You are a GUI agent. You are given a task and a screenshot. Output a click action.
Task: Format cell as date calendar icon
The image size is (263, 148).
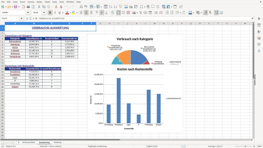click(x=150, y=13)
